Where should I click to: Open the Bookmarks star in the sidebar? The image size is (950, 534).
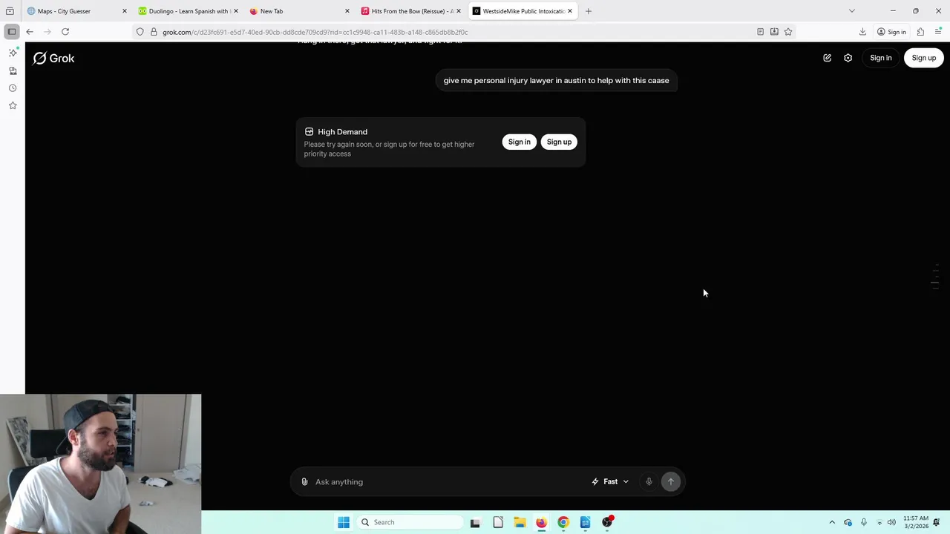click(13, 106)
